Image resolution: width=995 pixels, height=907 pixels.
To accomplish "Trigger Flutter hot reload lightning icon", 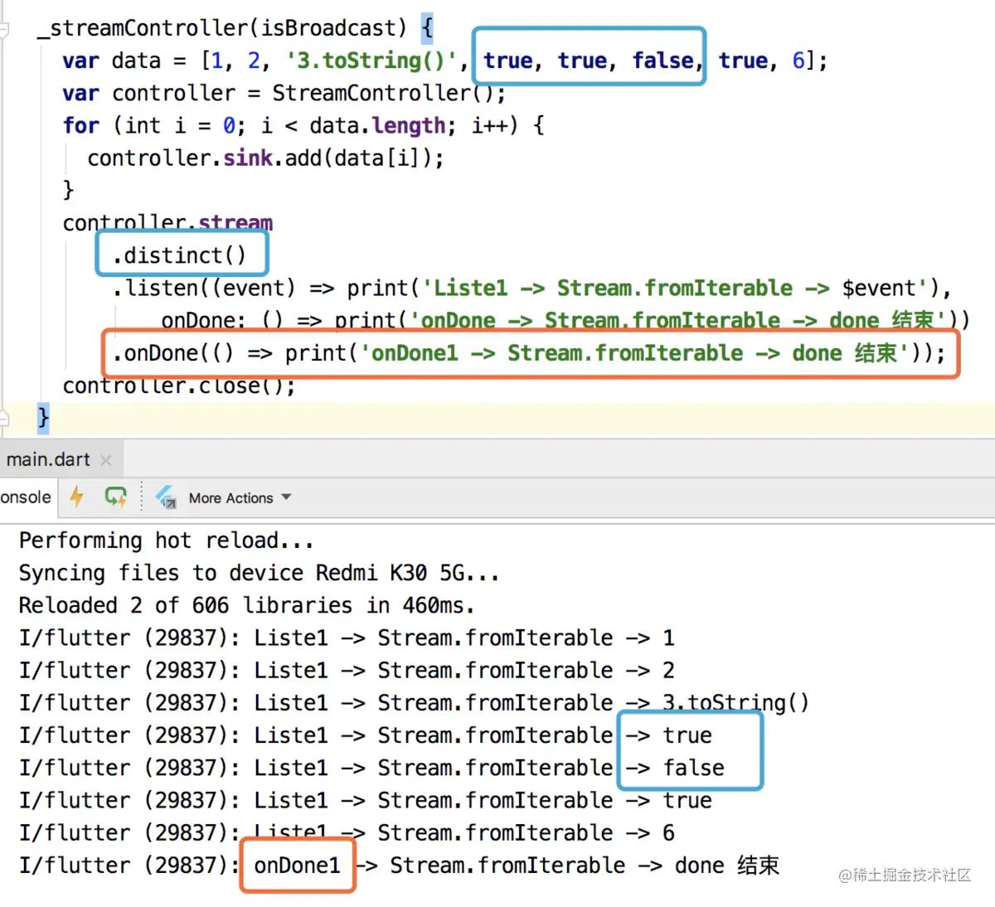I will [x=77, y=497].
